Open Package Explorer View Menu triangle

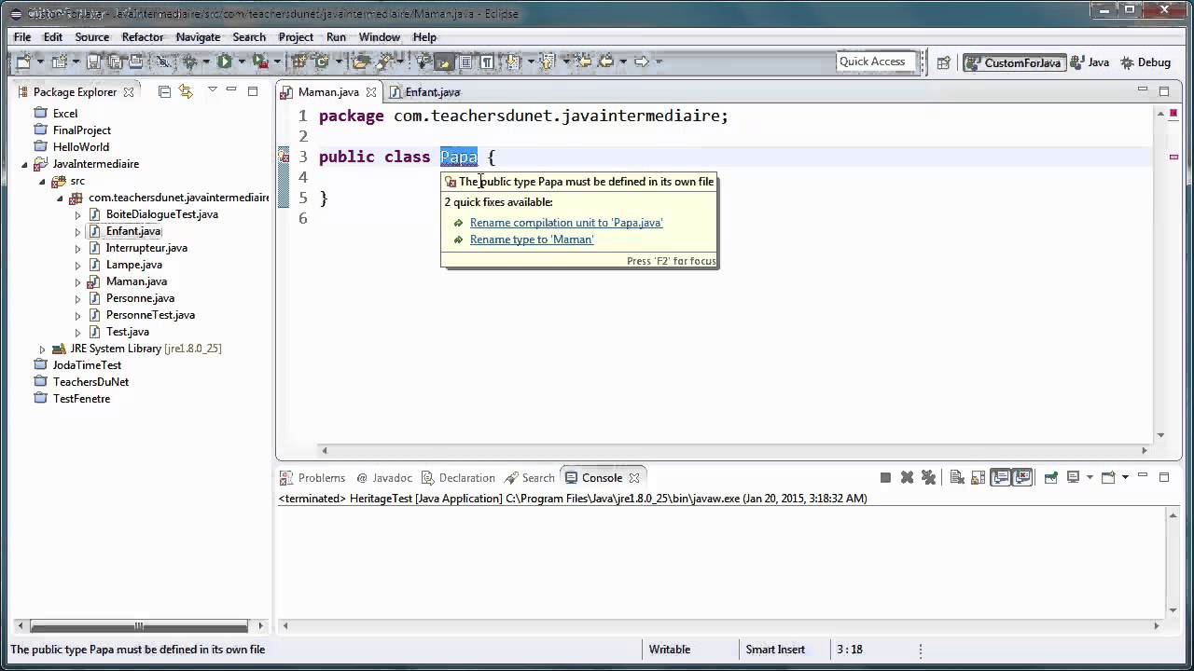212,89
